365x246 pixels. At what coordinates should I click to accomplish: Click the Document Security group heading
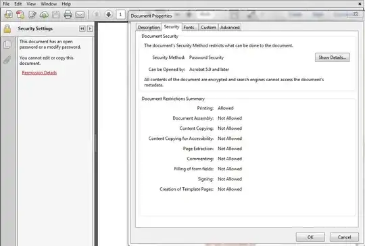tap(160, 36)
